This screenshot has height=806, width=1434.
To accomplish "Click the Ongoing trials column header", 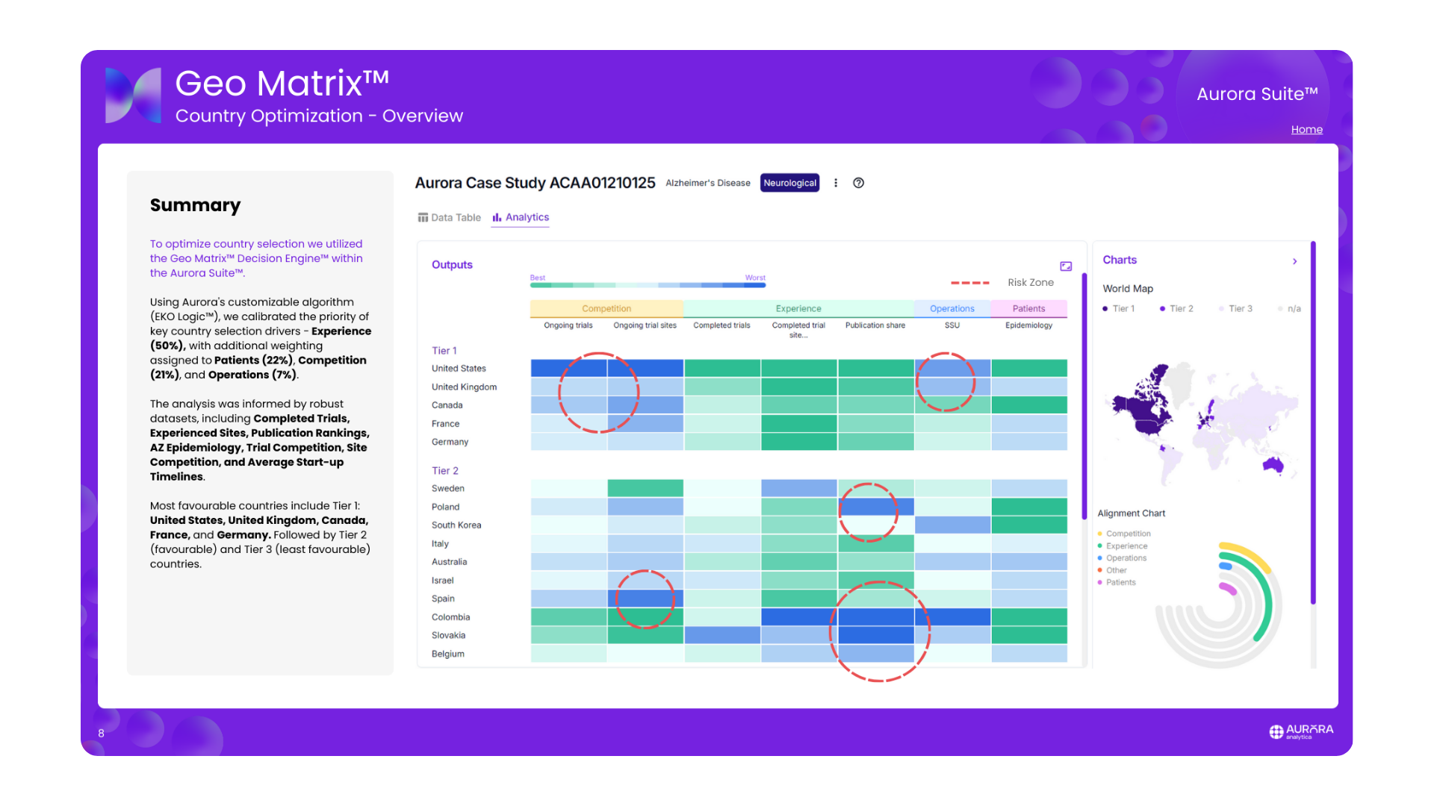I will click(x=568, y=325).
